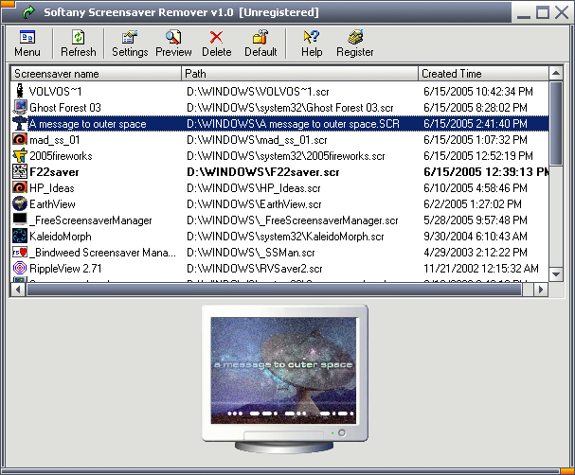575x475 pixels.
Task: Open Help from the toolbar
Action: (312, 44)
